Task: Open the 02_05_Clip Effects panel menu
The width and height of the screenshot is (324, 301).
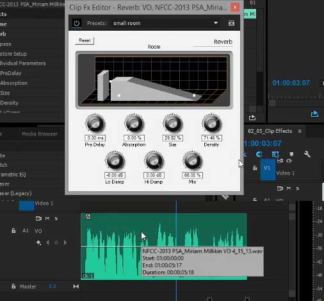Action: (x=300, y=131)
